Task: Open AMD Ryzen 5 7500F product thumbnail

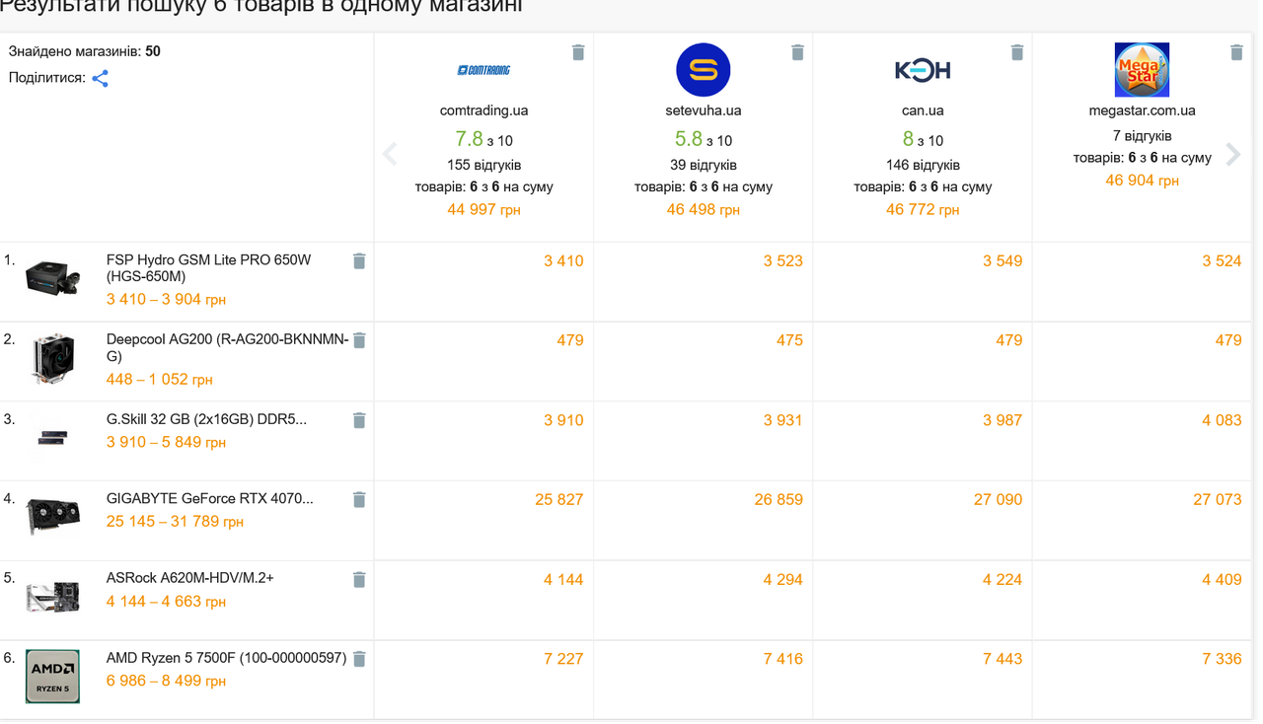Action: coord(52,676)
